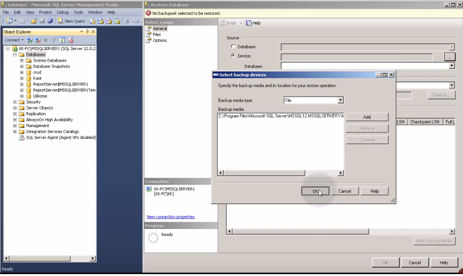
Task: Expand the Security folder
Action: coord(15,102)
